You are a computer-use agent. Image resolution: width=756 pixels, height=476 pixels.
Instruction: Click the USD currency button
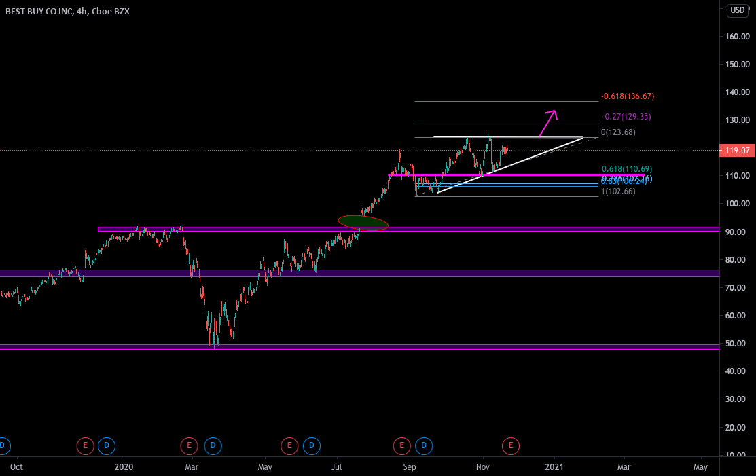click(736, 11)
